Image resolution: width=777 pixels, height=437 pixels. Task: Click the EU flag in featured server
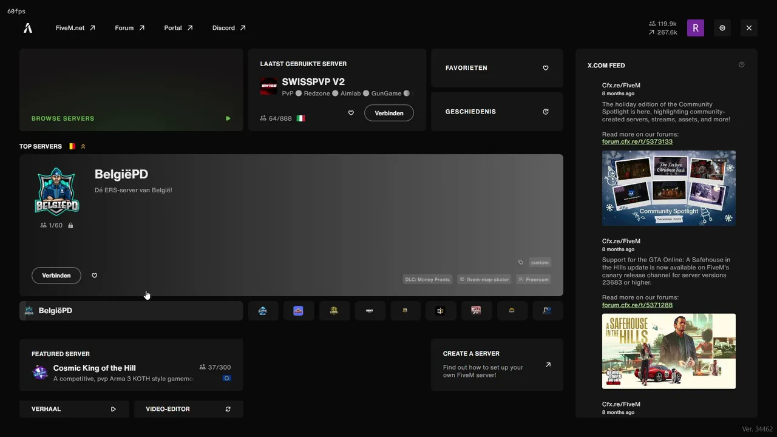click(x=226, y=378)
